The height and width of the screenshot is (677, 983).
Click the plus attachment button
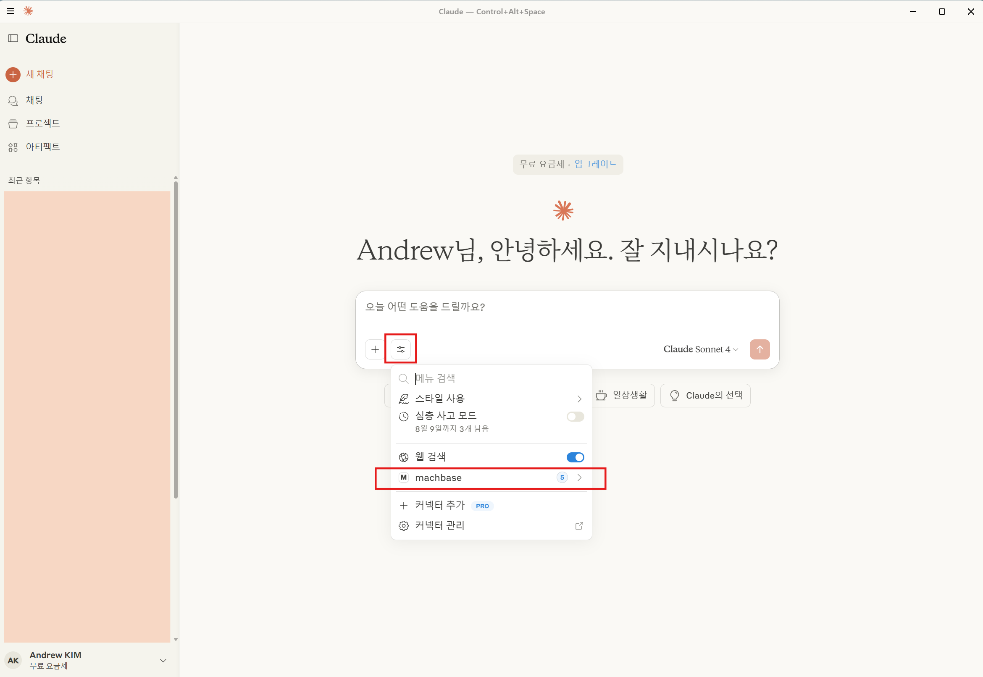pyautogui.click(x=375, y=349)
